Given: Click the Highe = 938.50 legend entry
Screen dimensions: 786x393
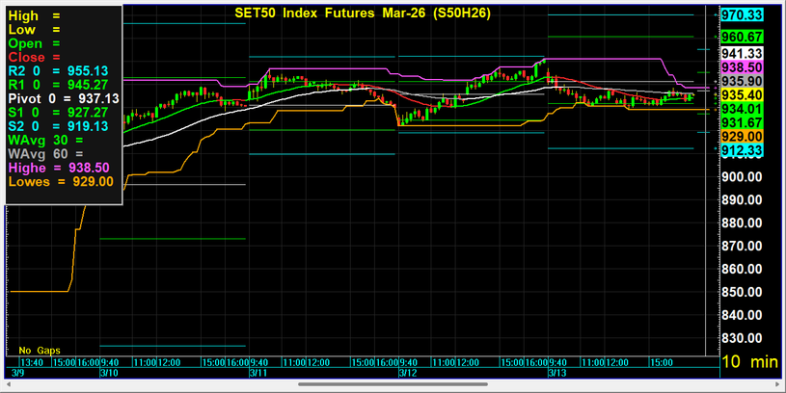Looking at the screenshot, I should [62, 167].
